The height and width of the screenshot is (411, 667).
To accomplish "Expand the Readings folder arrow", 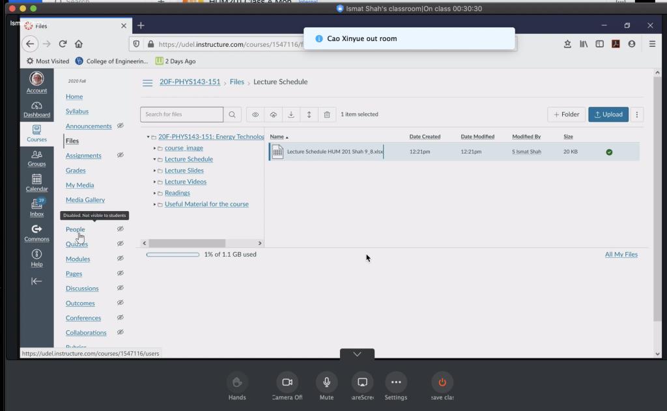I will [155, 193].
